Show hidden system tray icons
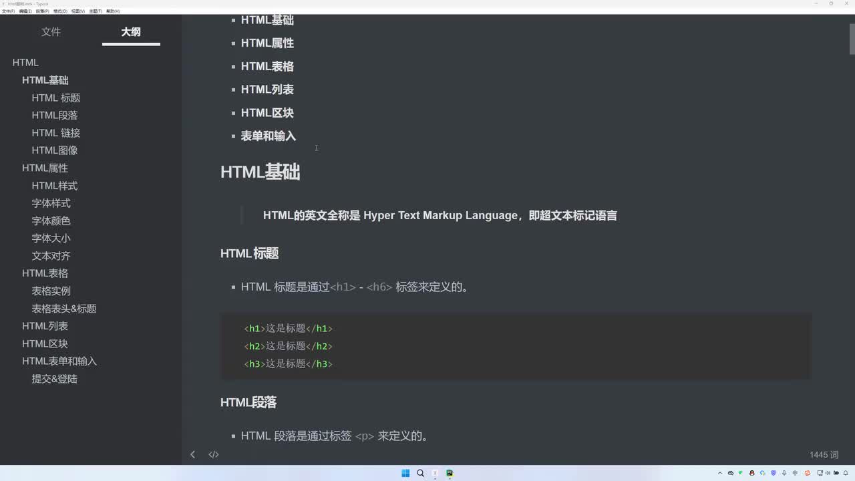 coord(720,473)
